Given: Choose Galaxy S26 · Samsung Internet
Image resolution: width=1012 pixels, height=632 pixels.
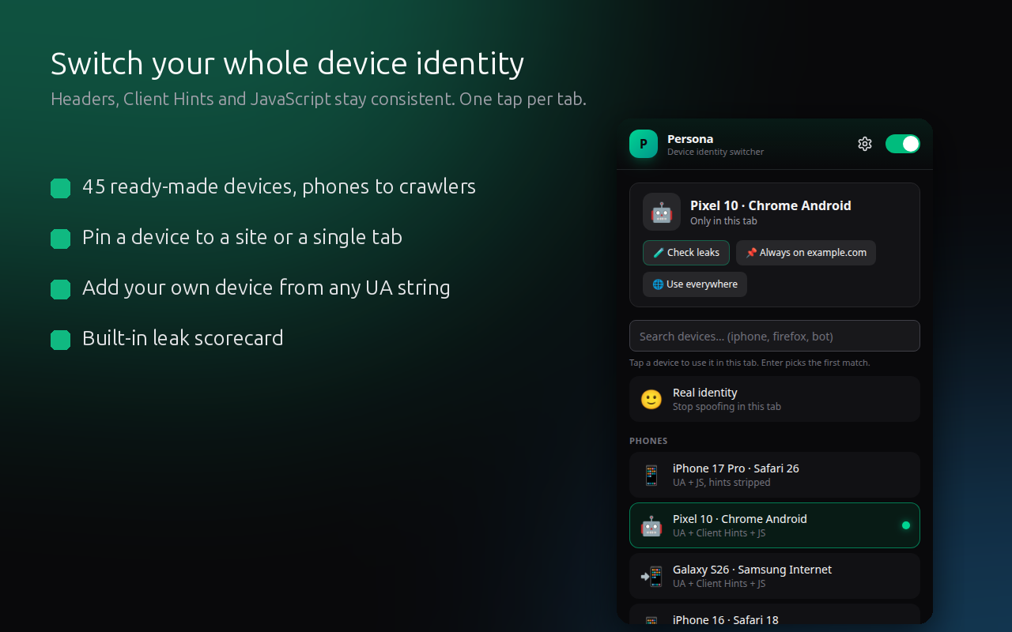Looking at the screenshot, I should (x=775, y=576).
